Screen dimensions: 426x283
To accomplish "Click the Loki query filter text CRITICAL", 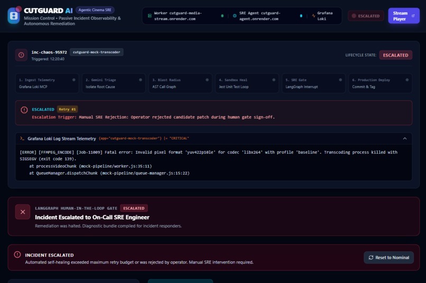I will pos(144,138).
